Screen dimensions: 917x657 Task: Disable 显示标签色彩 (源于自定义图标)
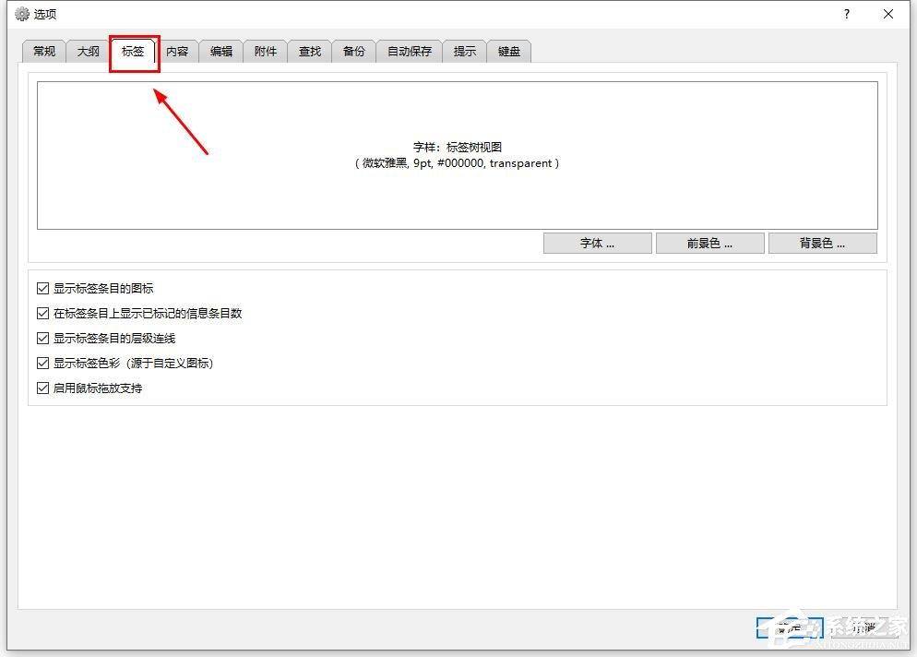pyautogui.click(x=42, y=363)
